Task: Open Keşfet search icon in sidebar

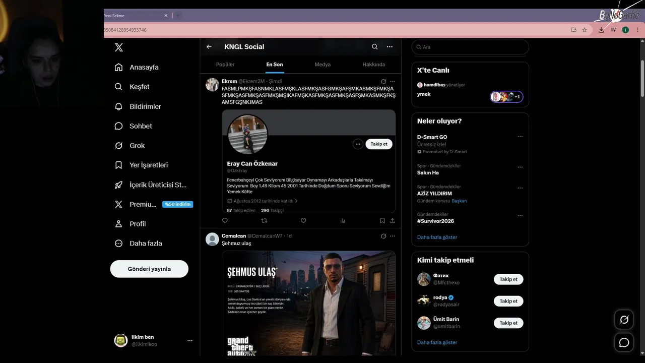Action: click(119, 87)
